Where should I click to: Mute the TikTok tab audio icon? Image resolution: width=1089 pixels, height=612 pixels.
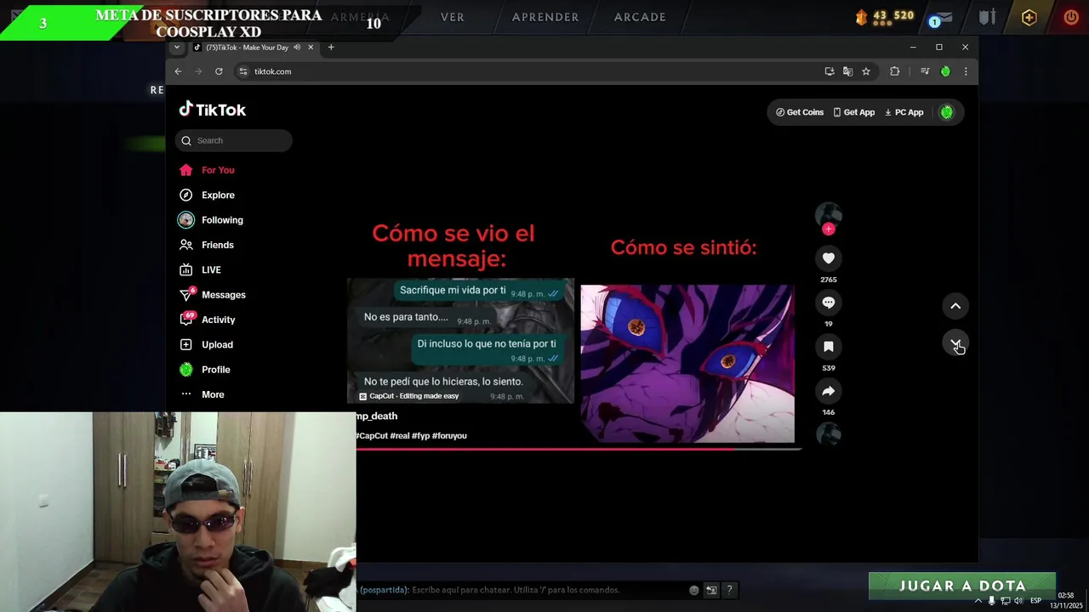click(x=297, y=48)
